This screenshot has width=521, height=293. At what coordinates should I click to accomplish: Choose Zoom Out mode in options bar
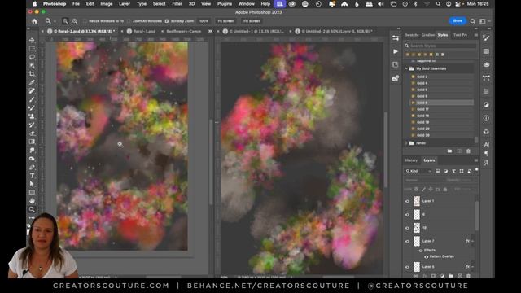click(75, 21)
